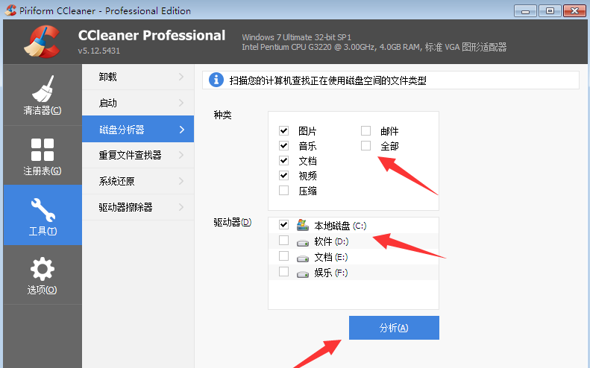Click the drive icon beside 软件 (D:)
Viewport: 590px width, 368px height.
pos(303,243)
